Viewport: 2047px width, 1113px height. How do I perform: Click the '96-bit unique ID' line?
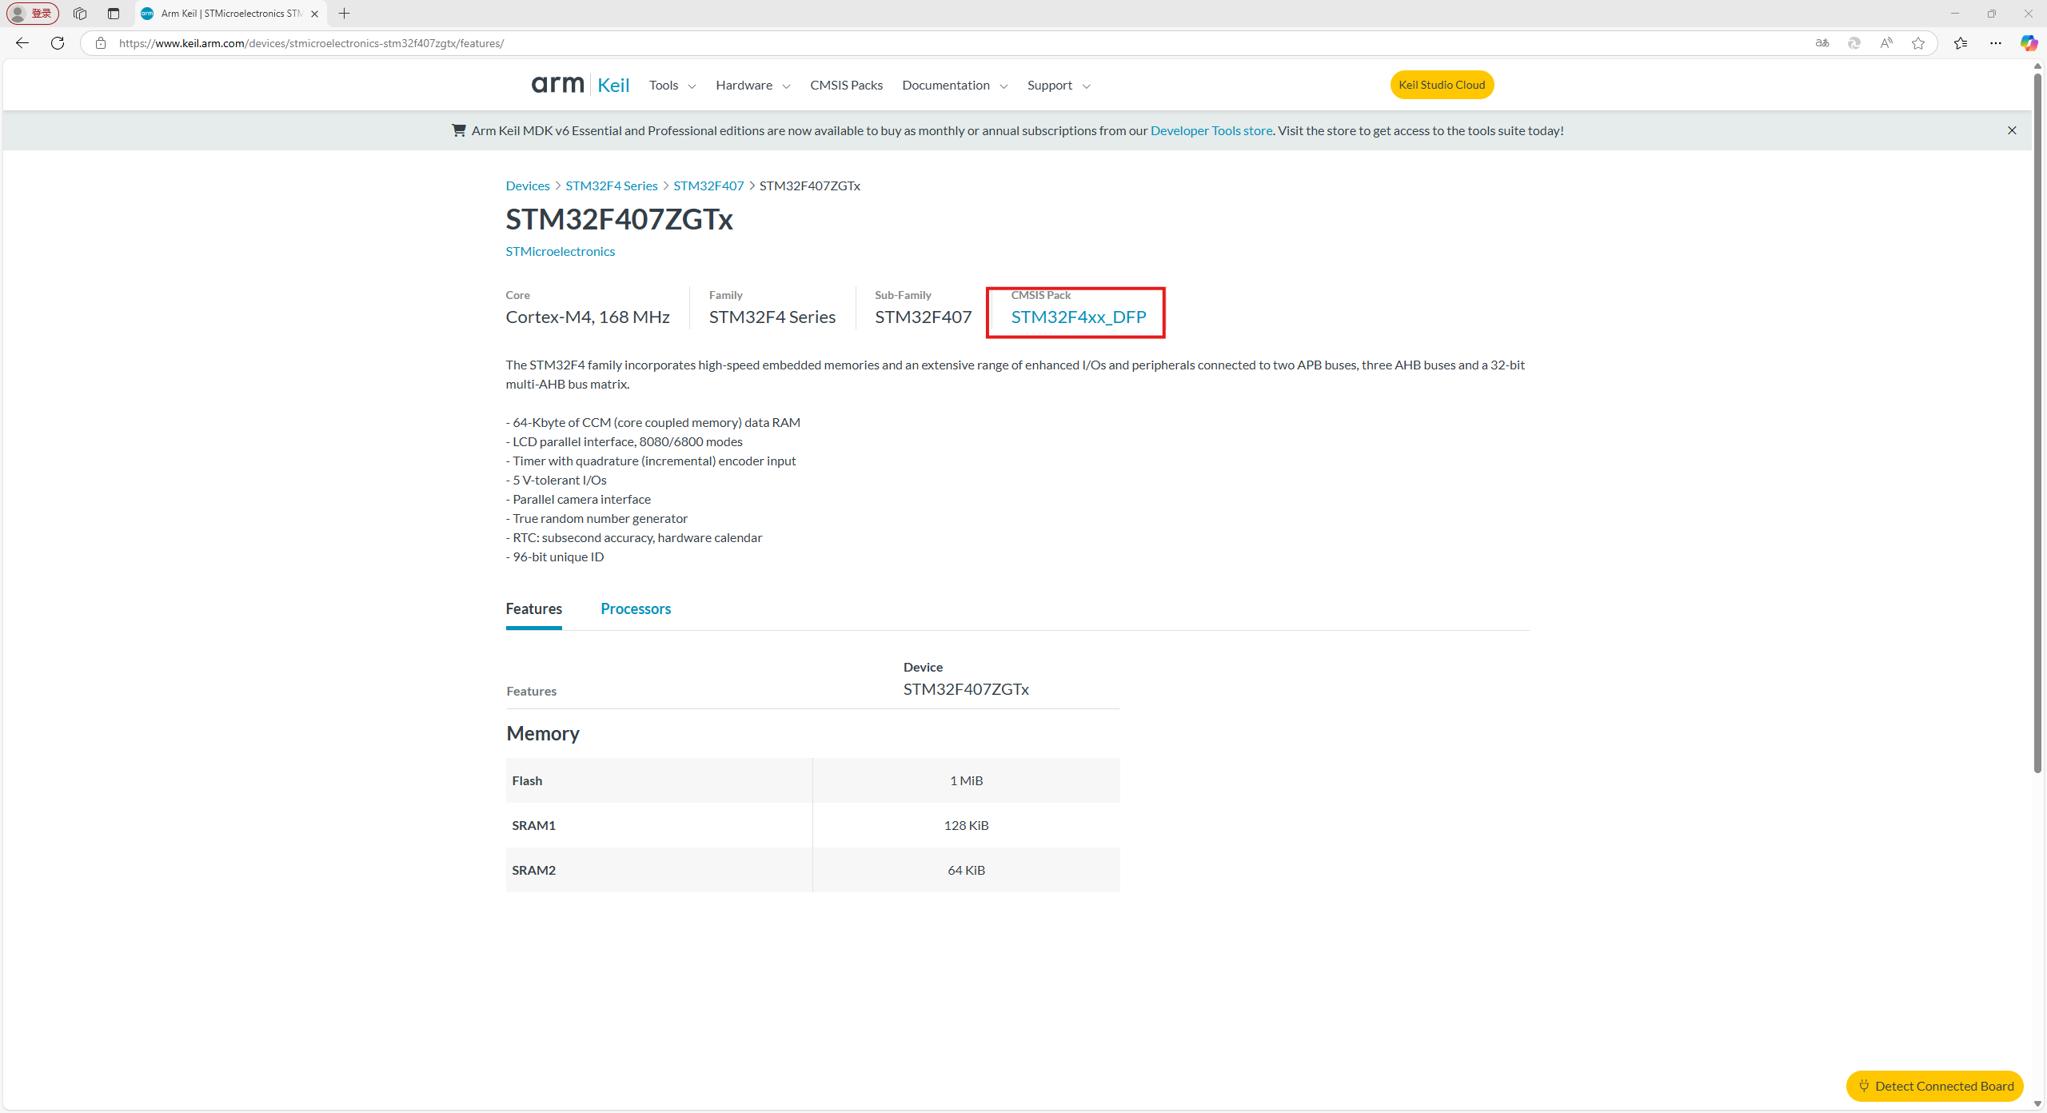tap(555, 556)
